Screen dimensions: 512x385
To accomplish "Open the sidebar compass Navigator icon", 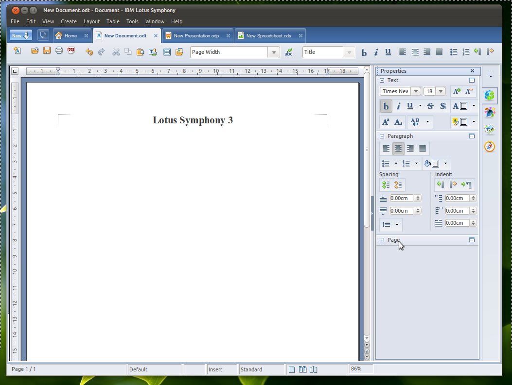I will [x=490, y=146].
